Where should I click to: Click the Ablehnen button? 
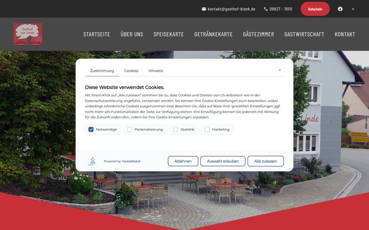[183, 161]
